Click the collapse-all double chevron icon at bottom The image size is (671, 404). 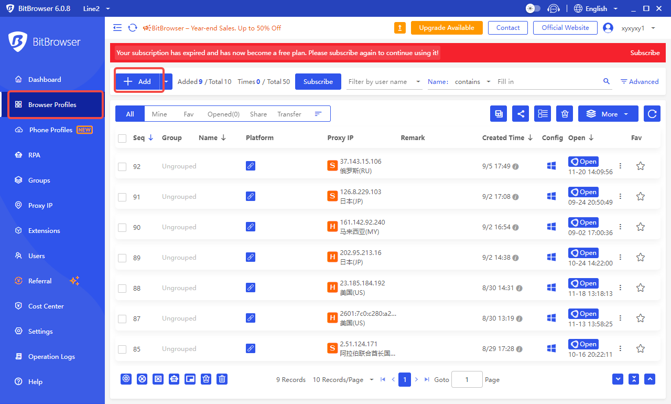click(634, 379)
